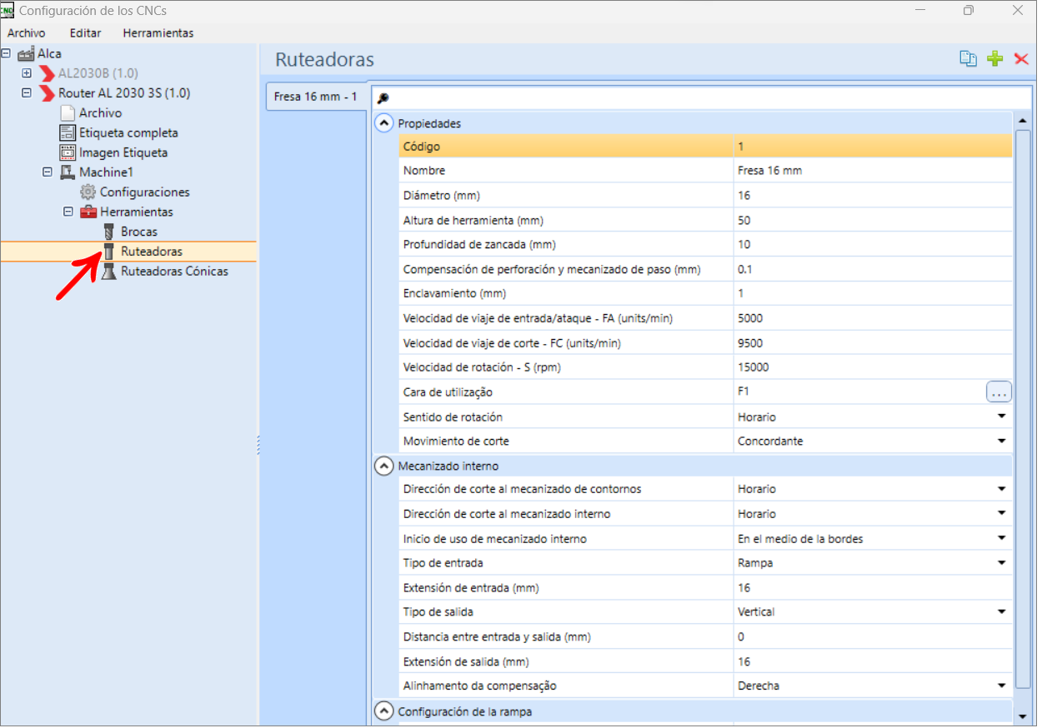The image size is (1042, 728).
Task: Open the Herramientas menu
Action: (158, 33)
